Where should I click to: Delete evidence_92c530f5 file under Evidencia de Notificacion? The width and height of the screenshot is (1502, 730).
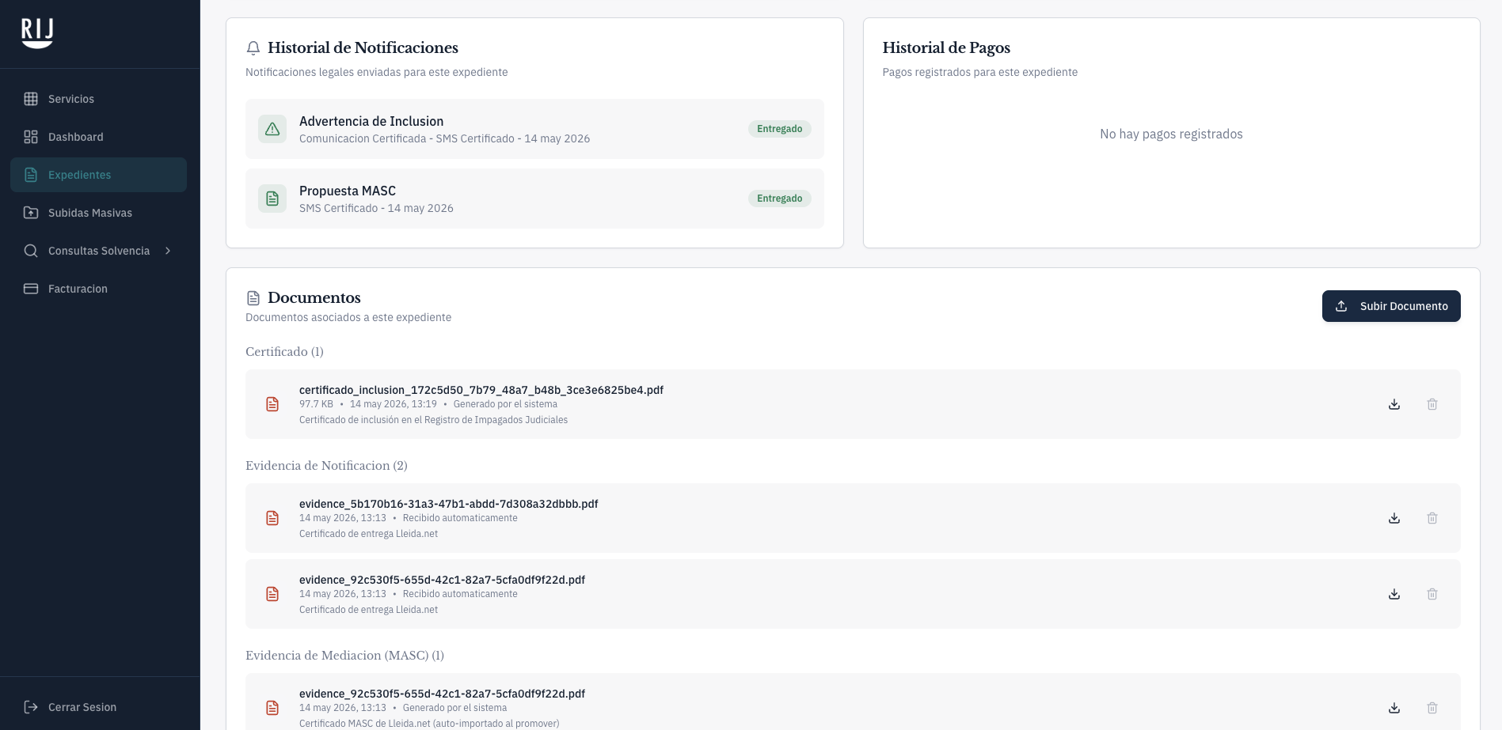(1432, 594)
